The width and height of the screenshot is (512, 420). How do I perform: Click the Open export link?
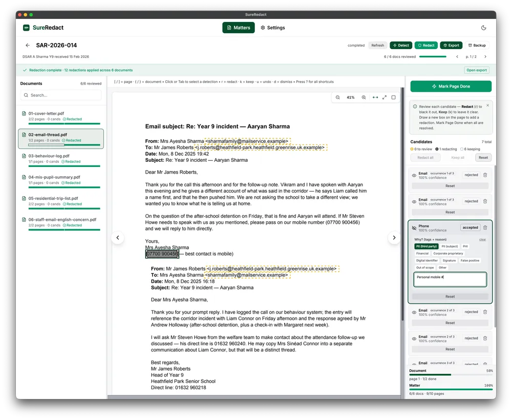click(476, 70)
